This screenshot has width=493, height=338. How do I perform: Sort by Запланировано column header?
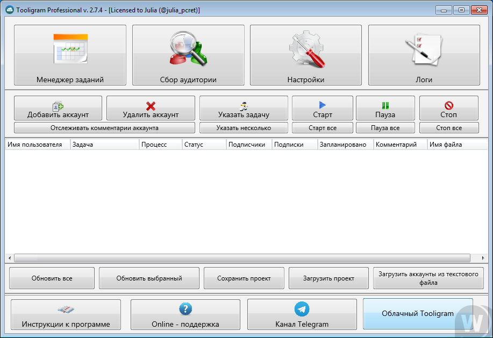pos(346,145)
